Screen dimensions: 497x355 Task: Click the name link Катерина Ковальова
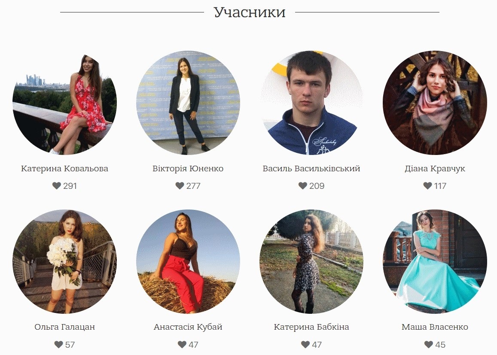click(x=65, y=168)
